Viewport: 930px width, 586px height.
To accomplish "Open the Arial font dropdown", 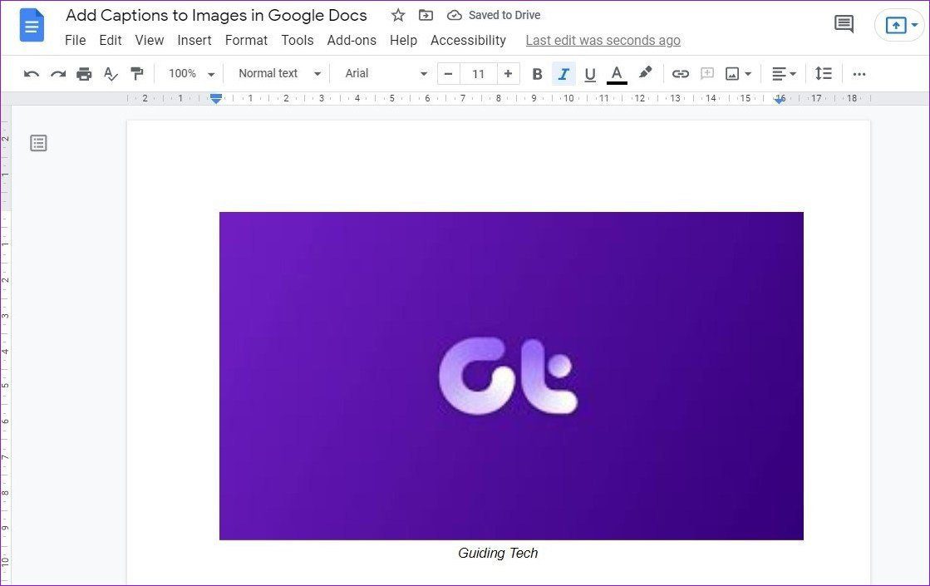I will pos(386,73).
